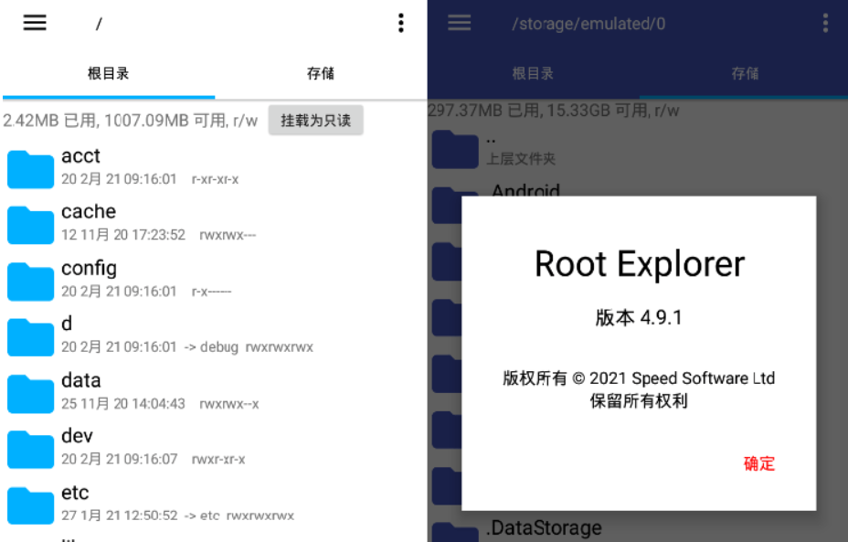
Task: Switch to the 根目录 tab
Action: pos(108,73)
